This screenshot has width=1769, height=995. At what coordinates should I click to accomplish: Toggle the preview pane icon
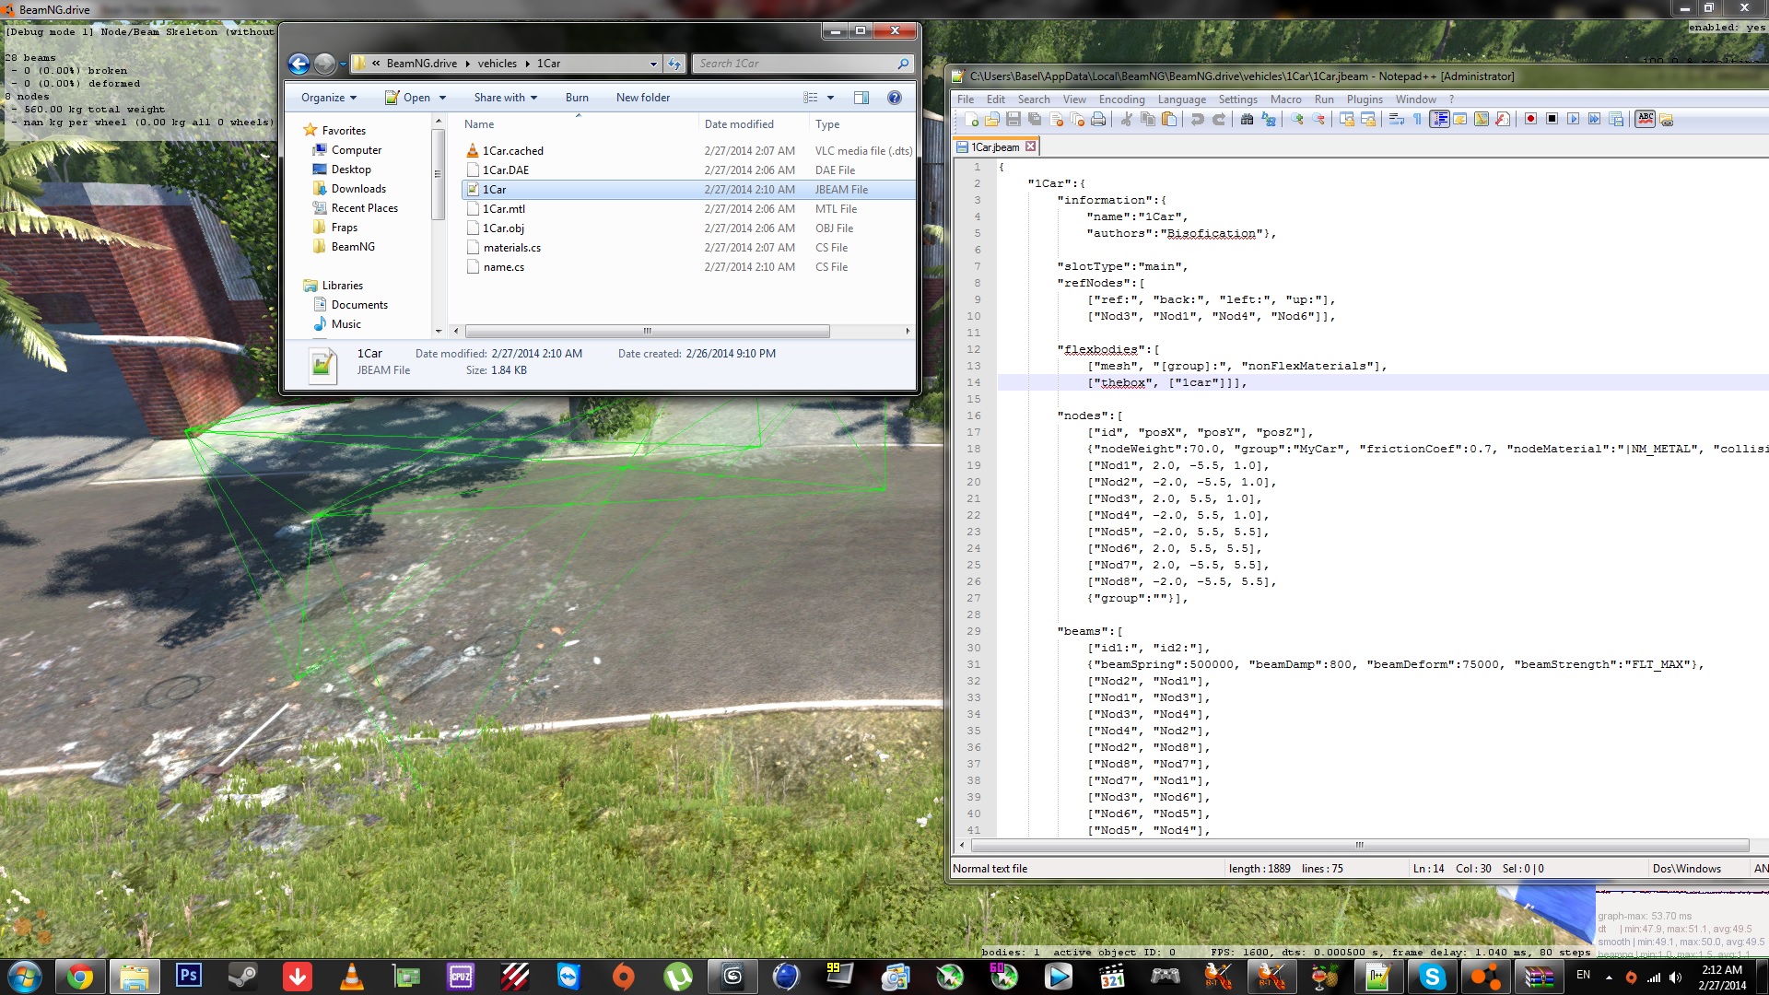tap(861, 98)
